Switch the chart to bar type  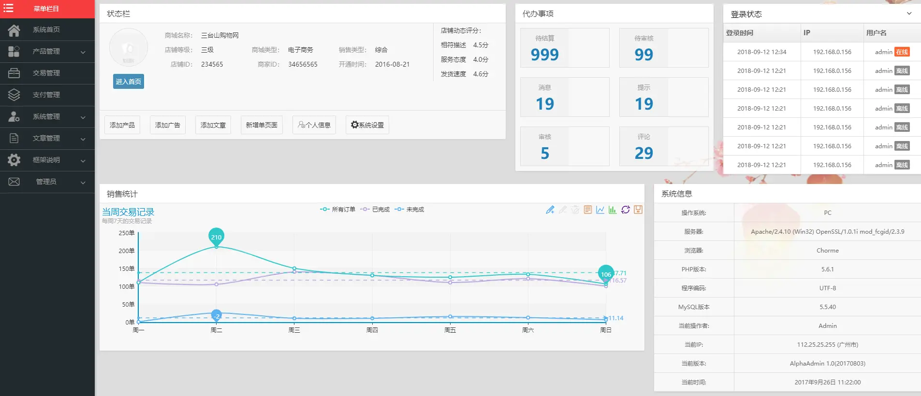[x=613, y=210]
